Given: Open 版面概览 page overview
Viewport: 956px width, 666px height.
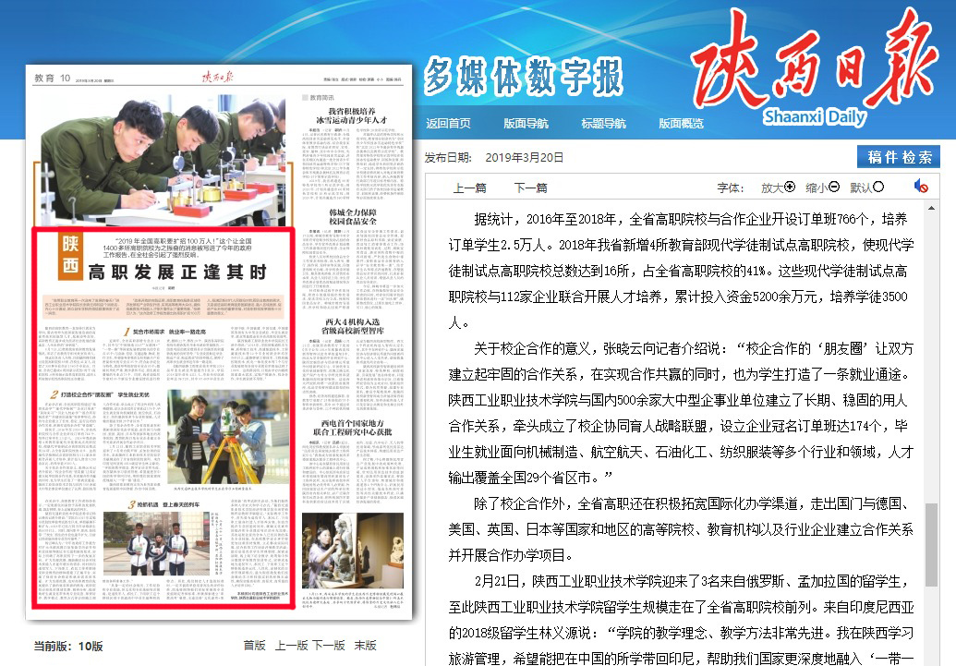Looking at the screenshot, I should tap(681, 124).
